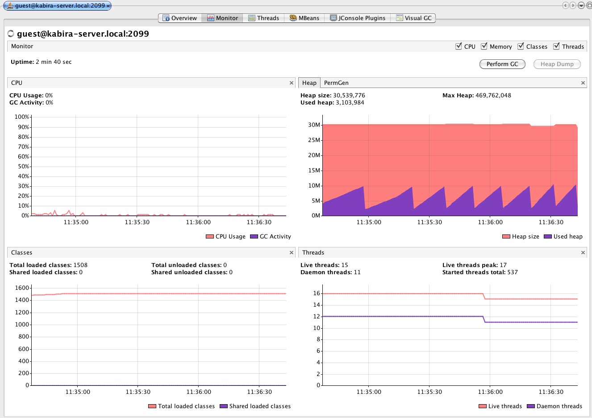Click the Heap Dump button
Viewport: 592px width, 418px height.
pyautogui.click(x=557, y=64)
